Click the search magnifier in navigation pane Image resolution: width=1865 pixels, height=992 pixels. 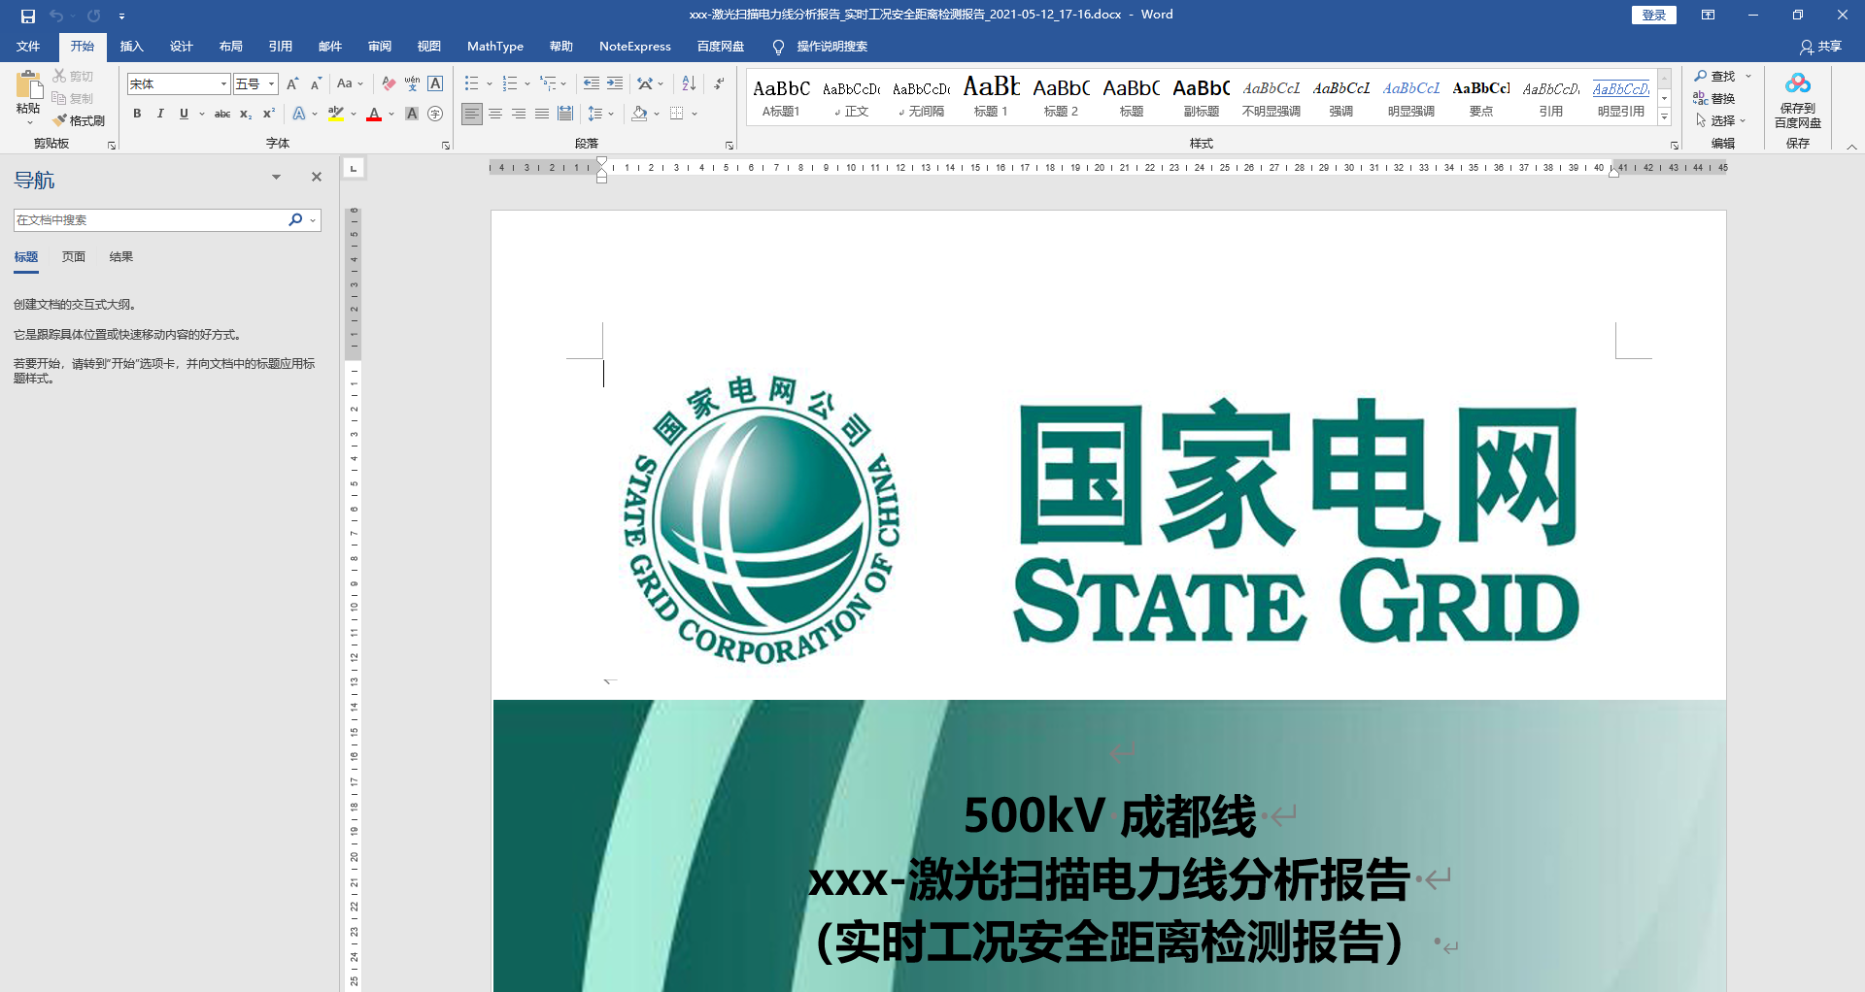click(x=295, y=220)
